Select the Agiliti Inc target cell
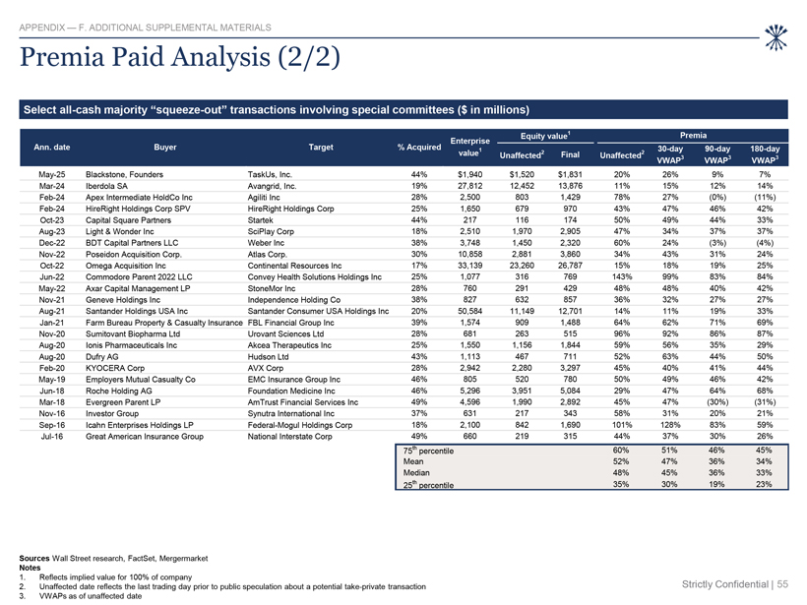This screenshot has height=605, width=807. pos(264,197)
